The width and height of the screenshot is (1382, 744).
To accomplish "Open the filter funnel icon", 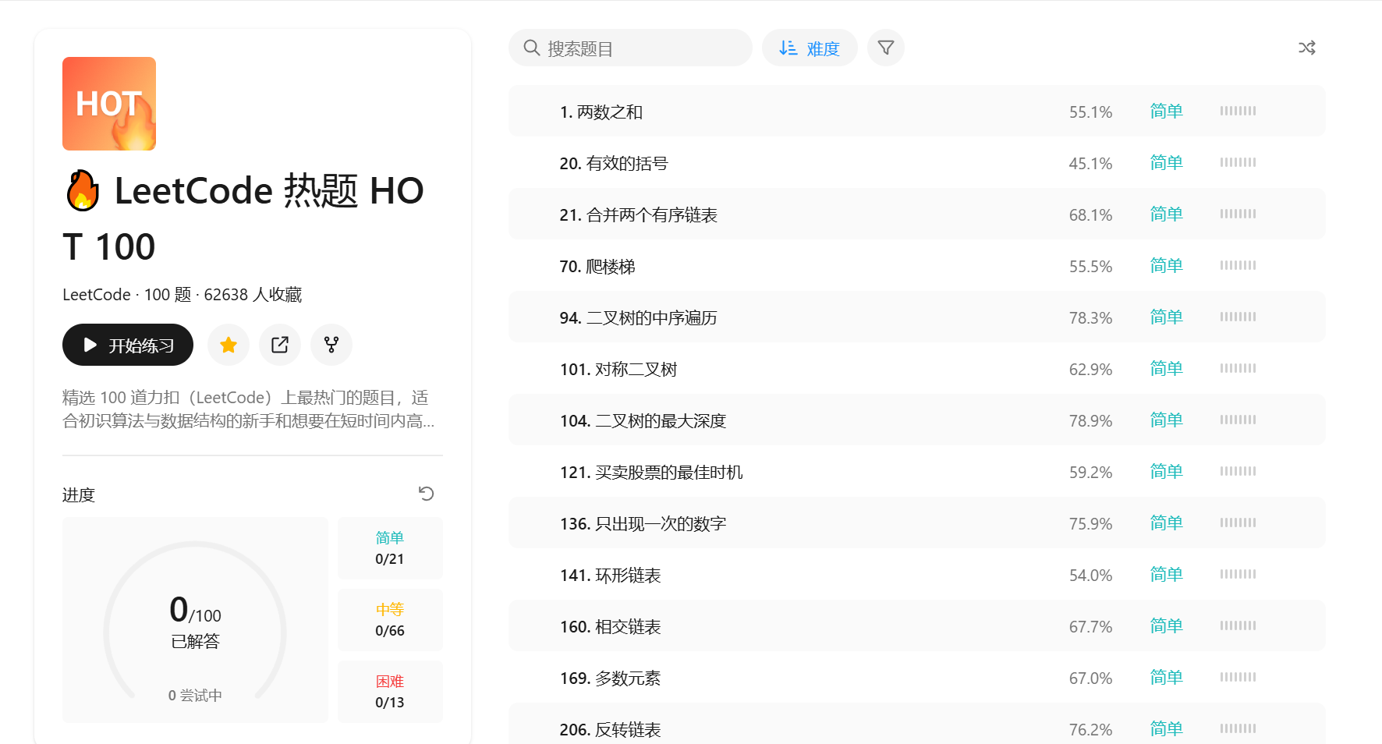I will pos(885,48).
